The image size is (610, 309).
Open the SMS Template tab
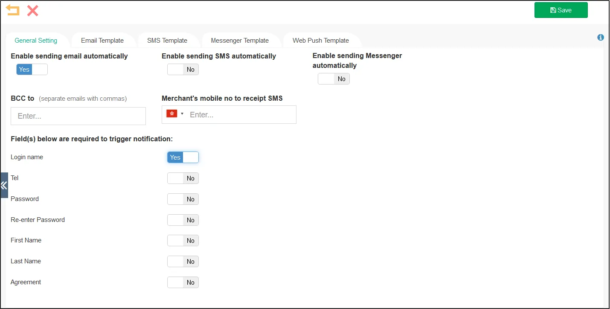click(167, 41)
